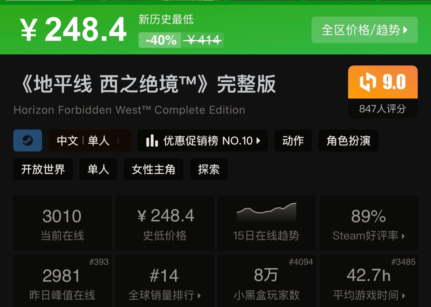Click the -40% discount badge
This screenshot has width=431, height=307.
pyautogui.click(x=160, y=40)
